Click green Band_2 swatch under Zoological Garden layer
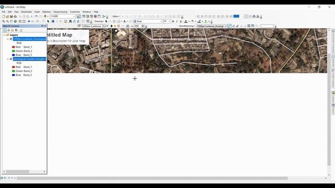The height and width of the screenshot is (188, 335). (x=14, y=71)
